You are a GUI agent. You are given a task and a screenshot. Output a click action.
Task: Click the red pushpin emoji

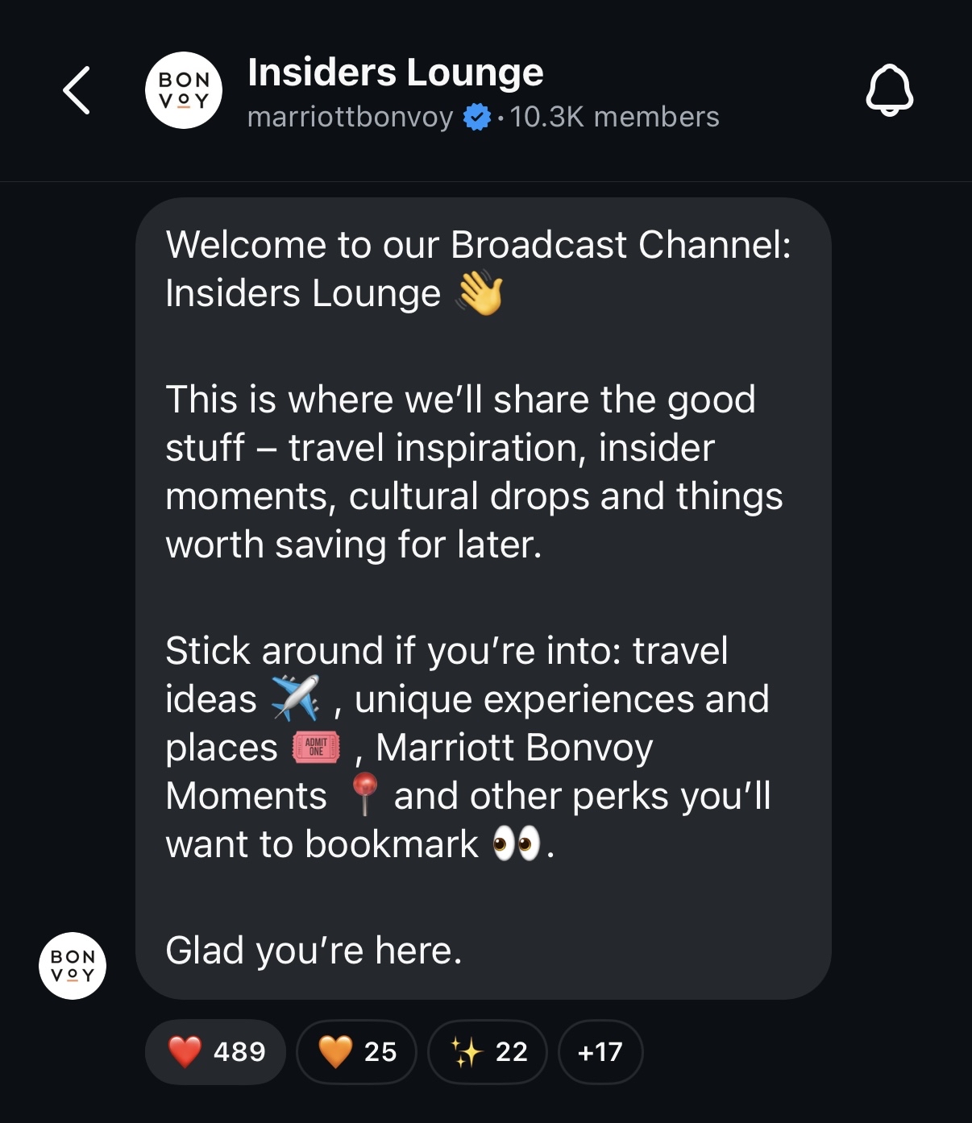pyautogui.click(x=364, y=794)
